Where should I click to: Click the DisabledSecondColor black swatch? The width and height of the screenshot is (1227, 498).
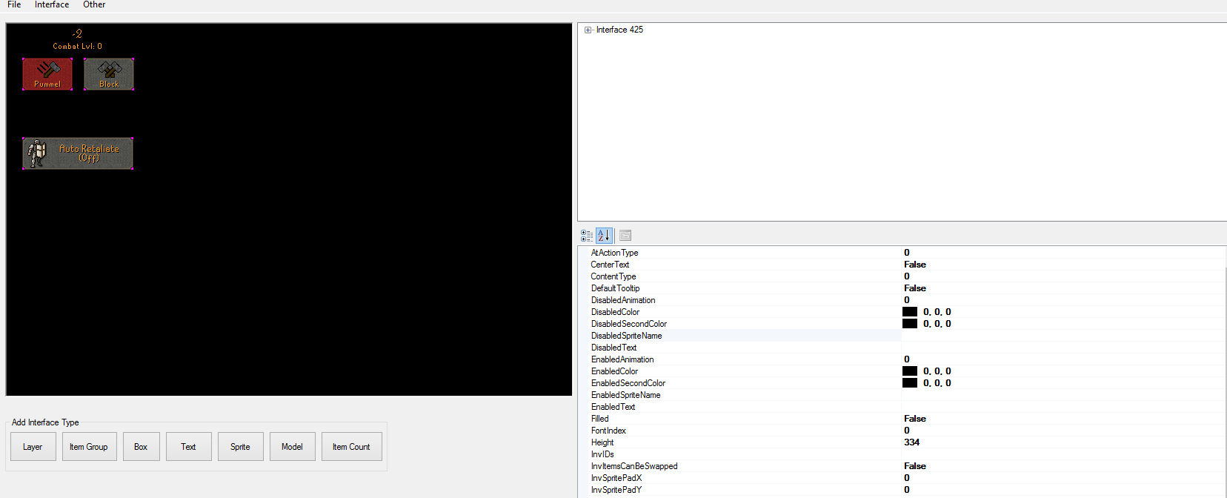[x=910, y=324]
